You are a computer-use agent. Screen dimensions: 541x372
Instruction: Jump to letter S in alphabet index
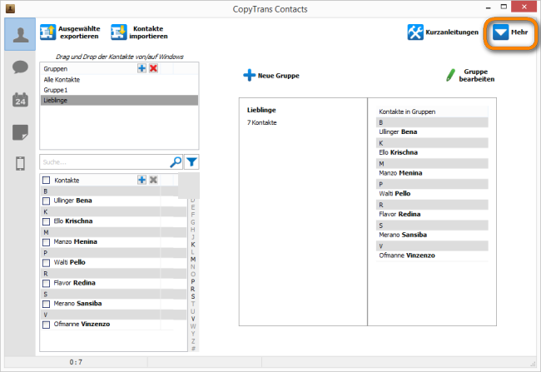click(193, 296)
